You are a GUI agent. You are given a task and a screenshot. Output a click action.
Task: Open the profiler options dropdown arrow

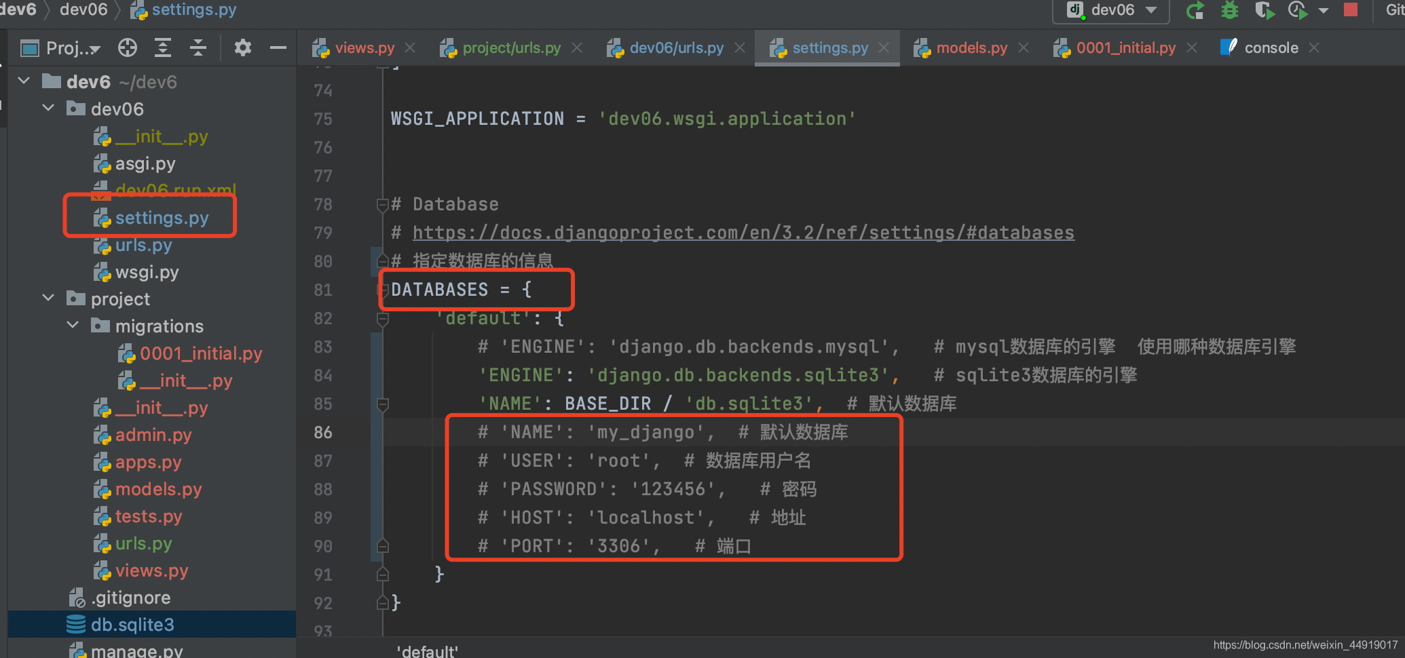pos(1324,11)
